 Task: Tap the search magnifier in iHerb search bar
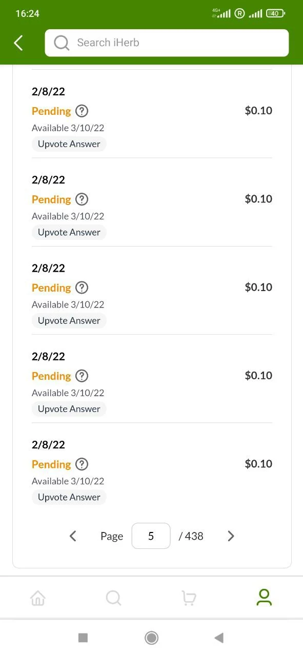pos(62,43)
